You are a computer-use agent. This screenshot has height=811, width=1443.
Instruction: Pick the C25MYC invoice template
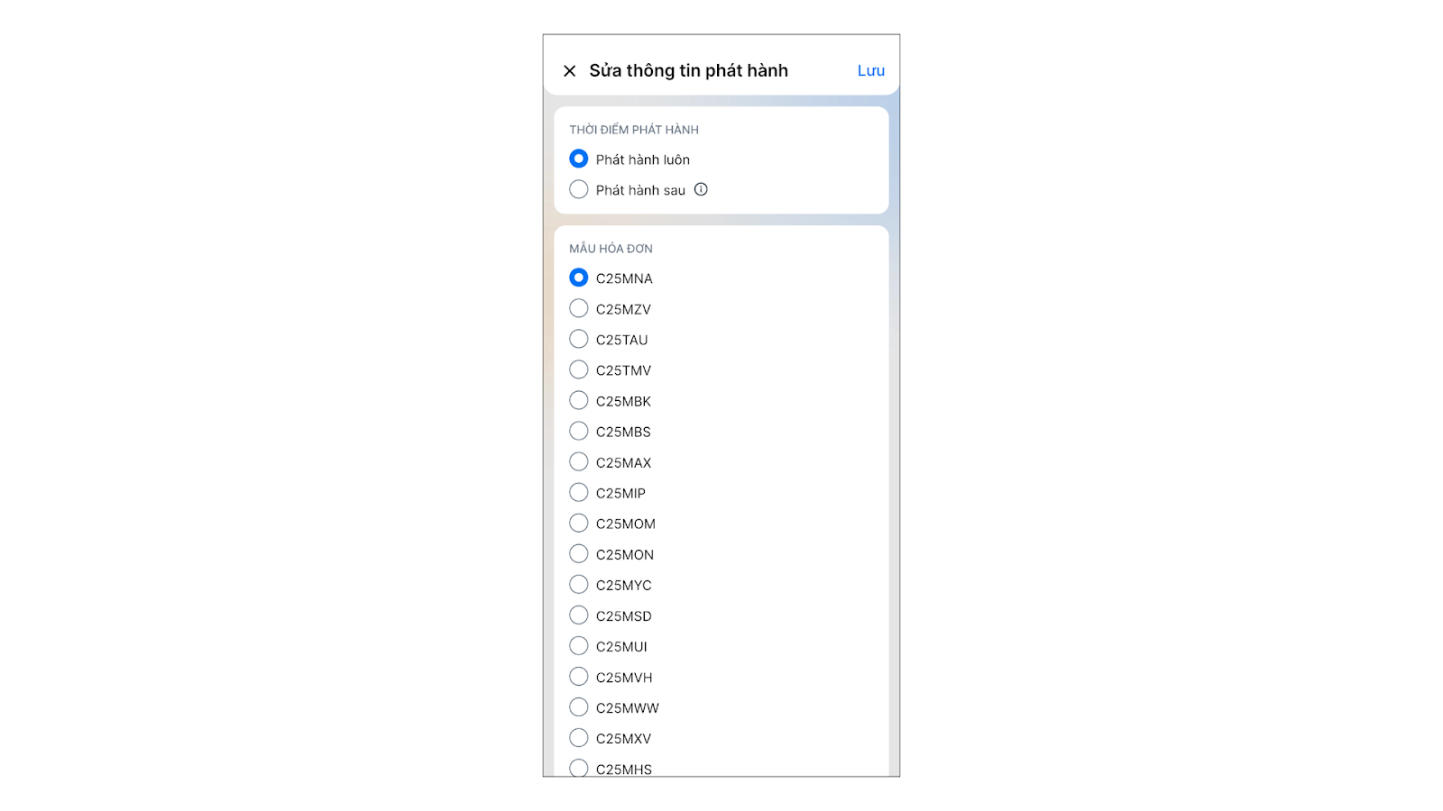click(579, 584)
